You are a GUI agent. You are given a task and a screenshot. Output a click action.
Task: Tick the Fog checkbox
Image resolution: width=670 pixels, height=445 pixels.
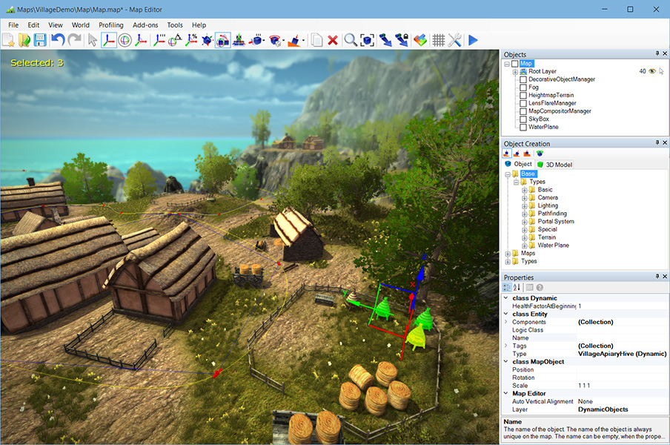pos(523,88)
